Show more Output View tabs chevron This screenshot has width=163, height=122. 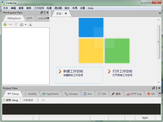pos(160,93)
